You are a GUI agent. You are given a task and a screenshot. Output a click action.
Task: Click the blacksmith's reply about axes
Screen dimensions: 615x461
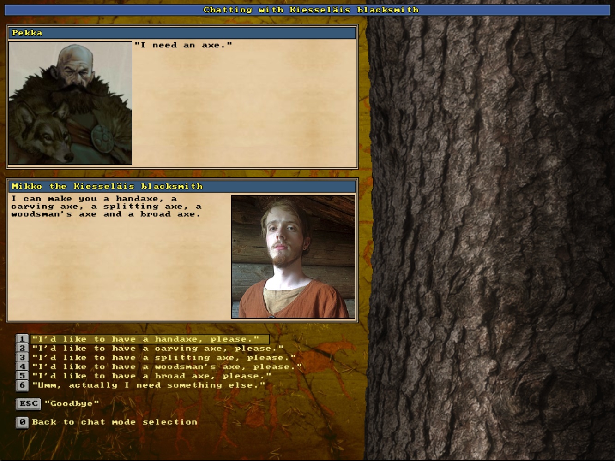106,207
